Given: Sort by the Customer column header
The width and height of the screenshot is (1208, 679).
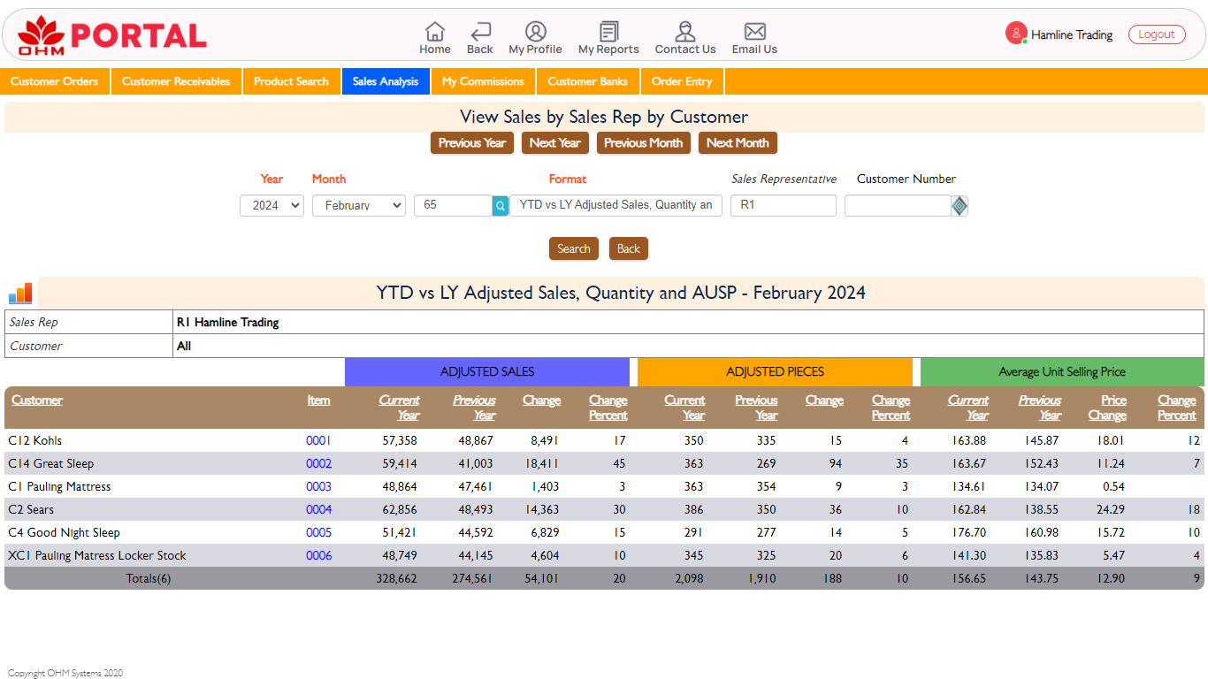Looking at the screenshot, I should coord(37,400).
